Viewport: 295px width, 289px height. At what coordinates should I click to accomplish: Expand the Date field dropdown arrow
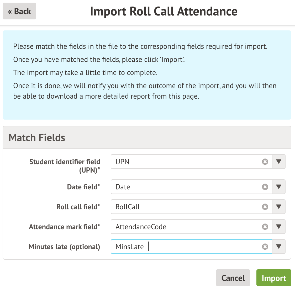click(x=279, y=187)
